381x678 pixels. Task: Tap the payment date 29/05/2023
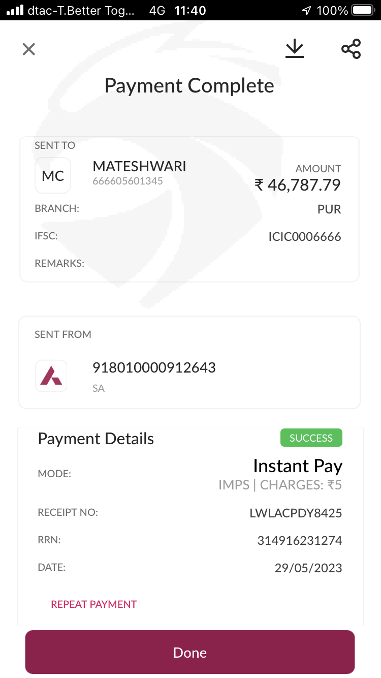[x=308, y=568]
